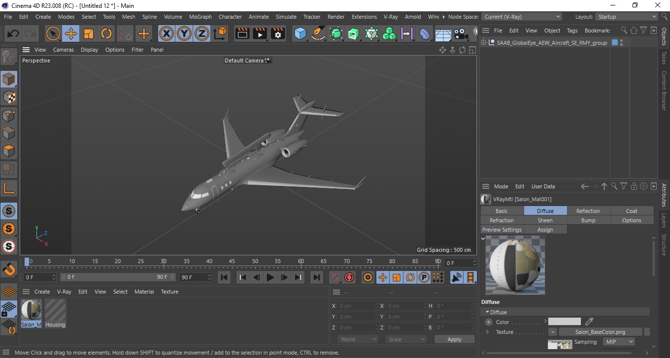
Task: Click the Assign tab button
Action: point(545,230)
